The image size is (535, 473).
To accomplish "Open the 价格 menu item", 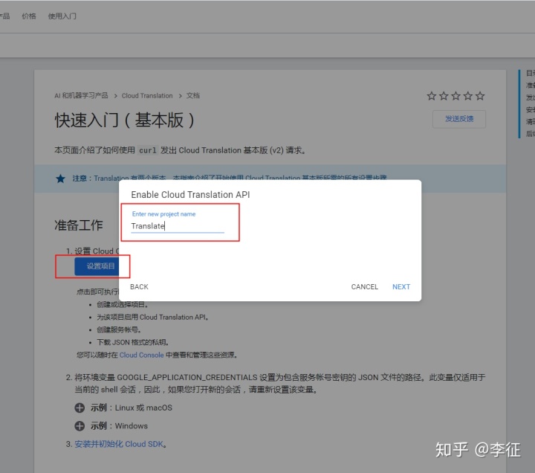I will [x=29, y=16].
